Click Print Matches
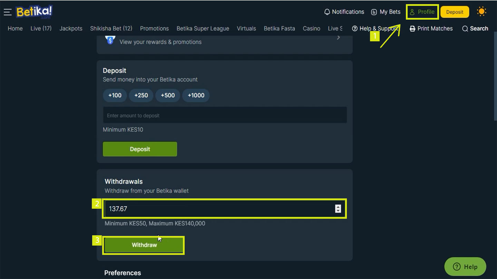 click(431, 29)
